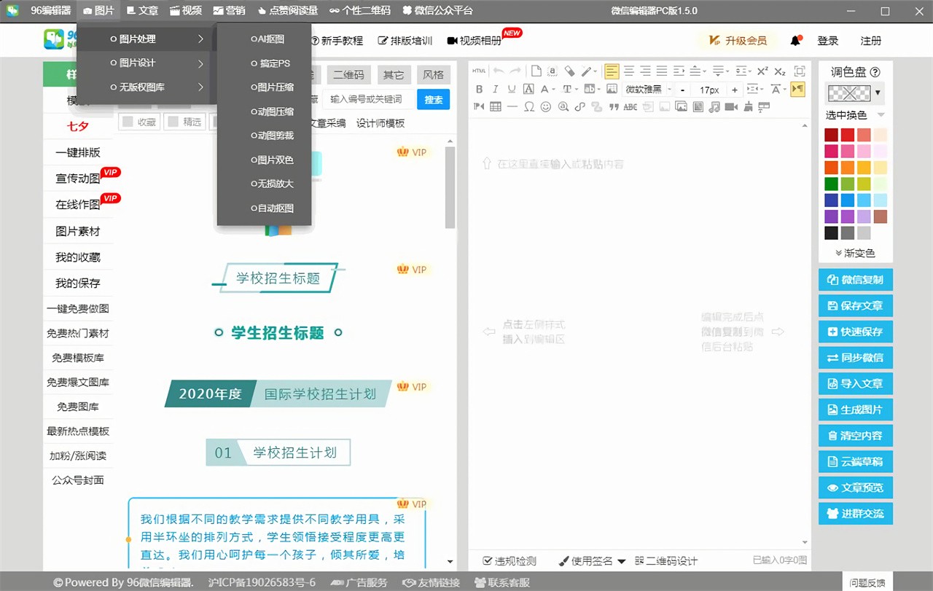Open the emoji smiley picker
This screenshot has width=933, height=591.
546,107
